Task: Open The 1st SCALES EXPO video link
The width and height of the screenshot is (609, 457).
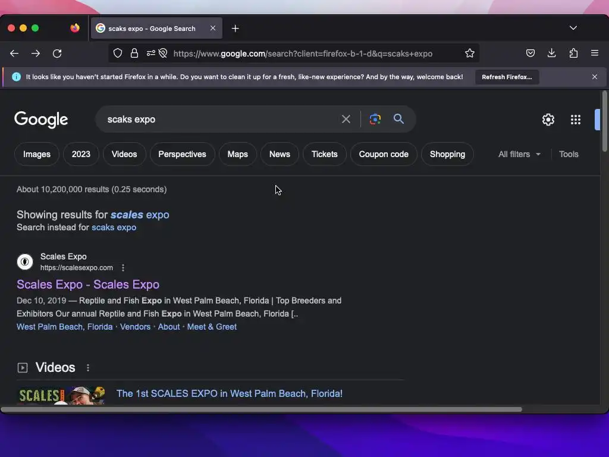Action: pyautogui.click(x=229, y=394)
